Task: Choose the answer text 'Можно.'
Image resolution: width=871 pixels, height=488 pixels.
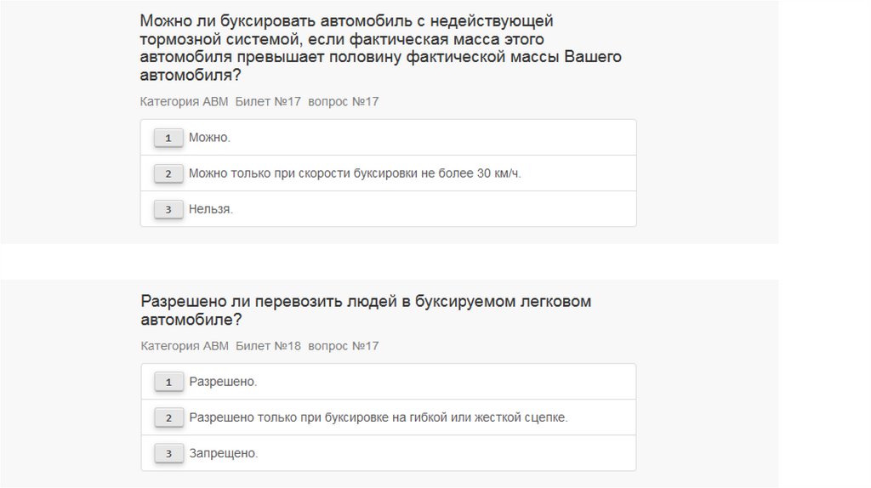Action: (x=209, y=138)
